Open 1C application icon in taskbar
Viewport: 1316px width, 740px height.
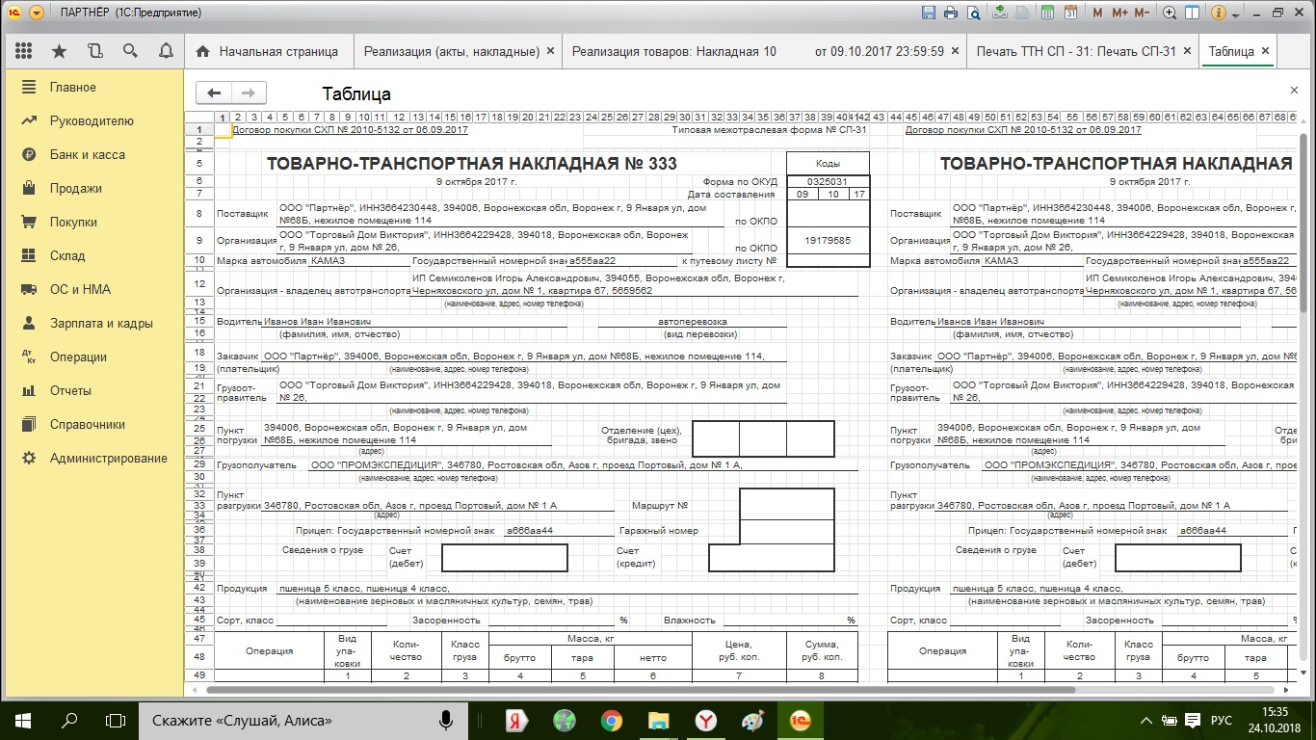[799, 720]
